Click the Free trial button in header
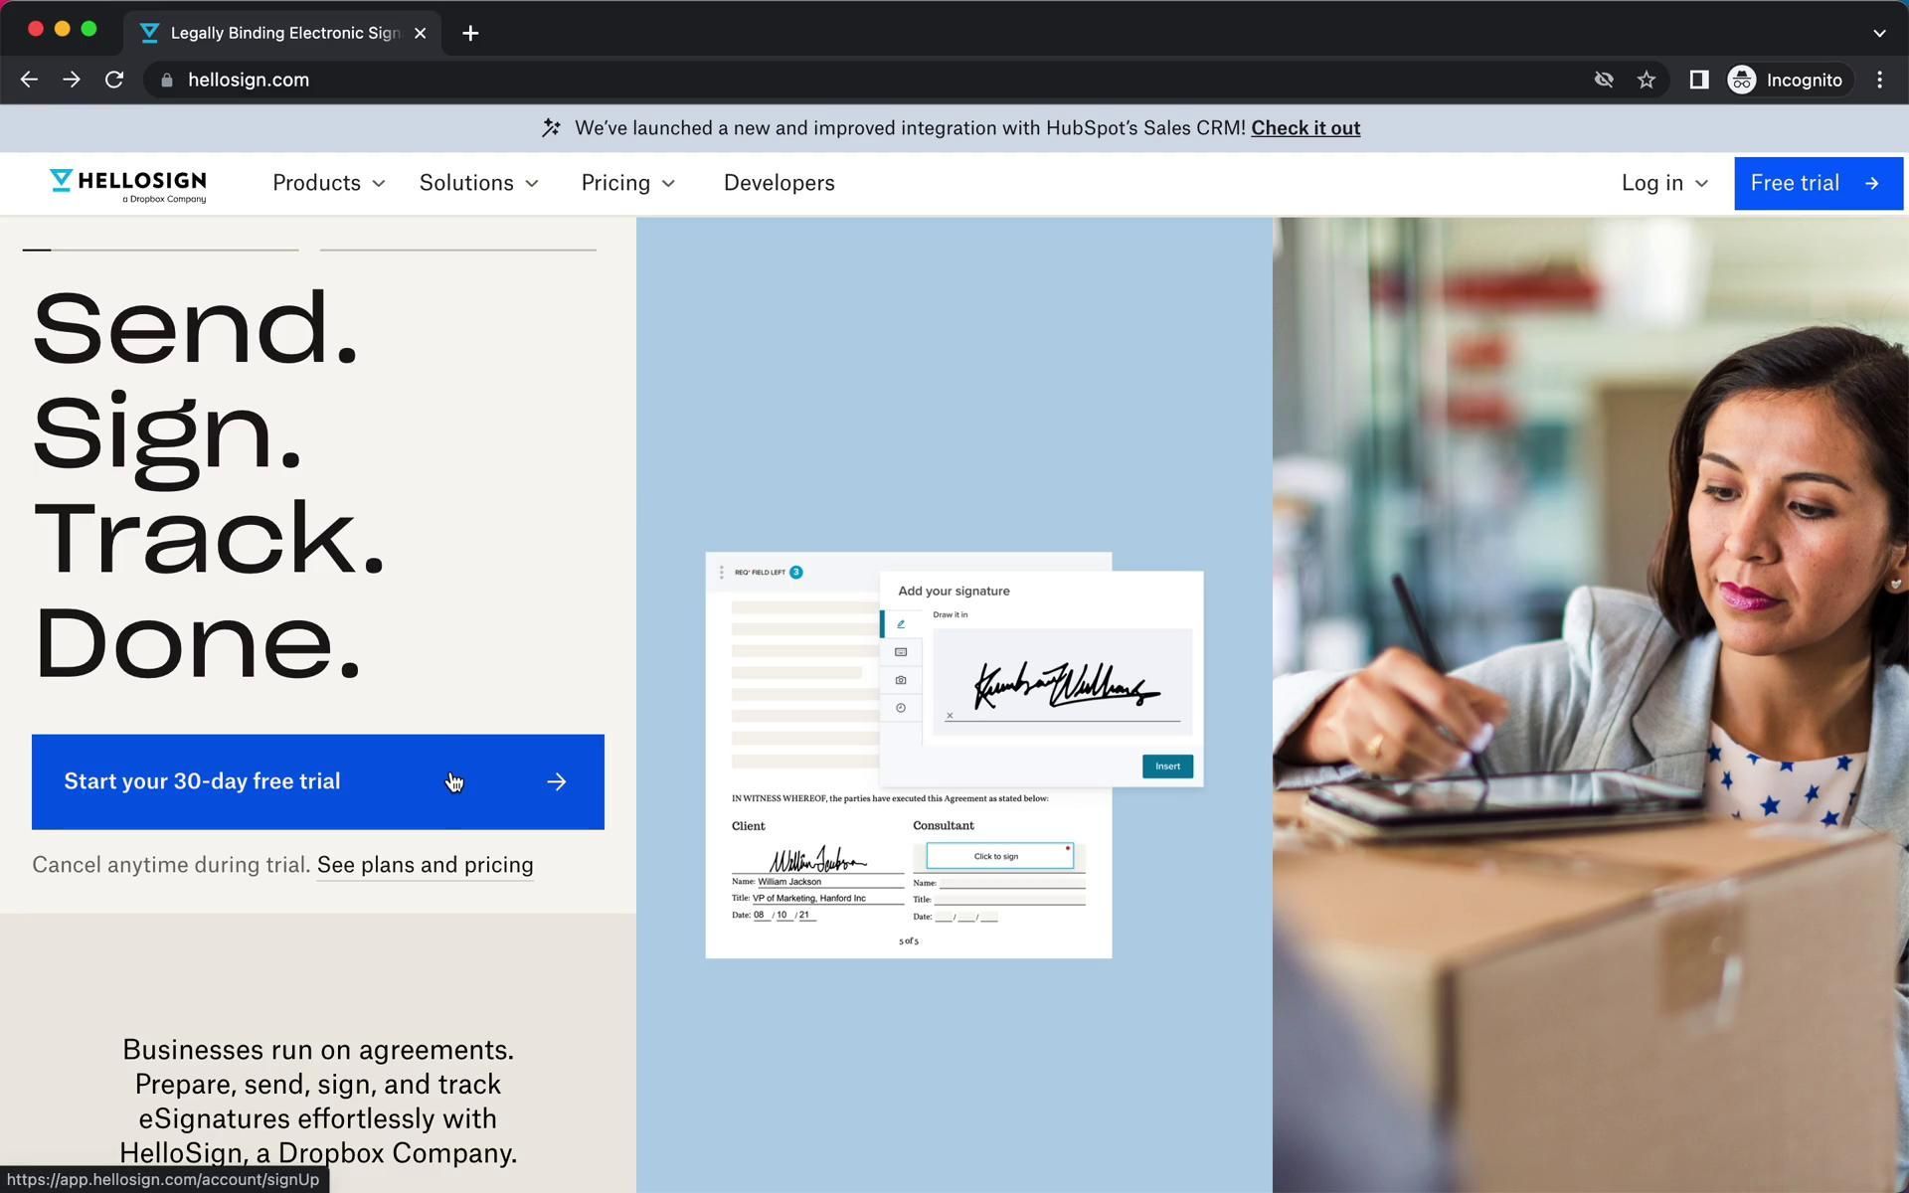 [1816, 183]
